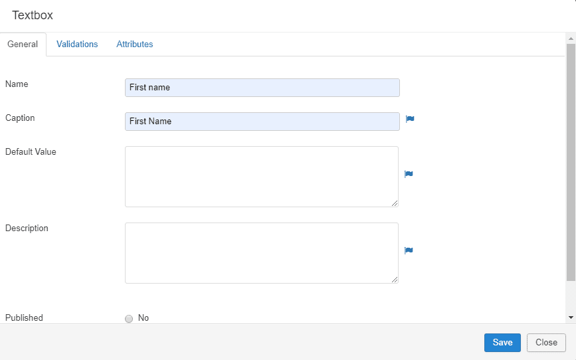Click the flag icon next to Default Value

click(x=409, y=174)
